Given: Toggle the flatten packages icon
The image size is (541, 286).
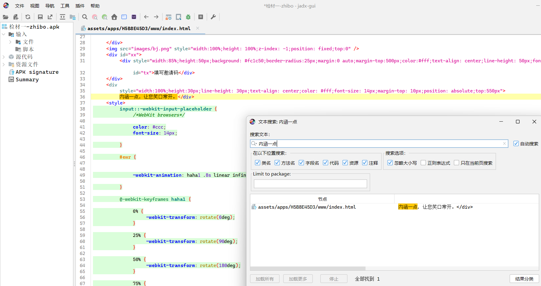Looking at the screenshot, I should pos(73,17).
